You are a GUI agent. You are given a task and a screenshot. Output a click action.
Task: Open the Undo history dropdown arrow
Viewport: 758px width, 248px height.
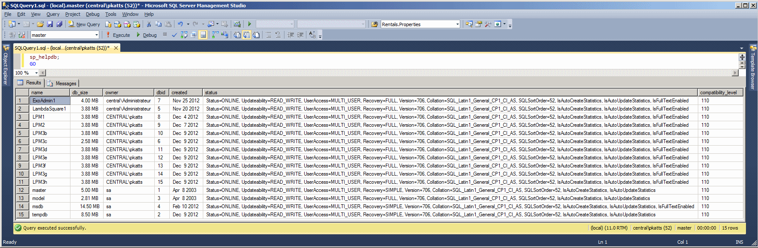(x=188, y=24)
